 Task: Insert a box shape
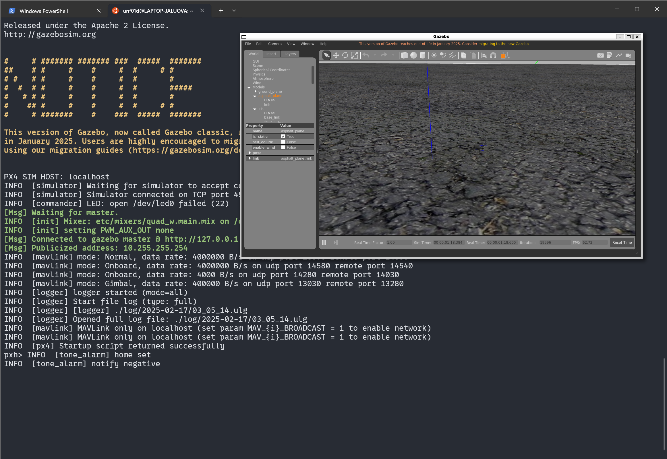(x=404, y=55)
